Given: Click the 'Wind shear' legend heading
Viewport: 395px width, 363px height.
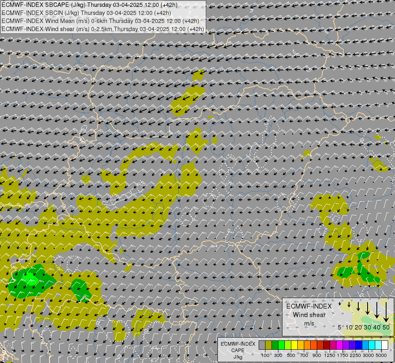Looking at the screenshot, I should (x=309, y=315).
